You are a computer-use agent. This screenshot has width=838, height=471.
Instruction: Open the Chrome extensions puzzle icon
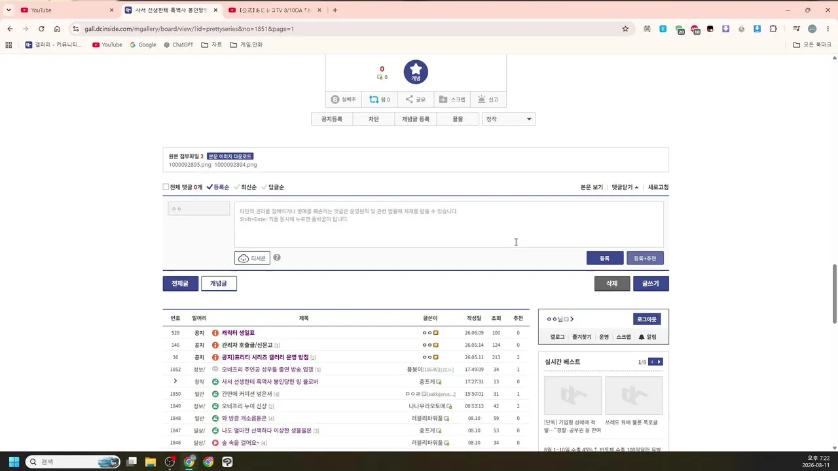coord(773,29)
